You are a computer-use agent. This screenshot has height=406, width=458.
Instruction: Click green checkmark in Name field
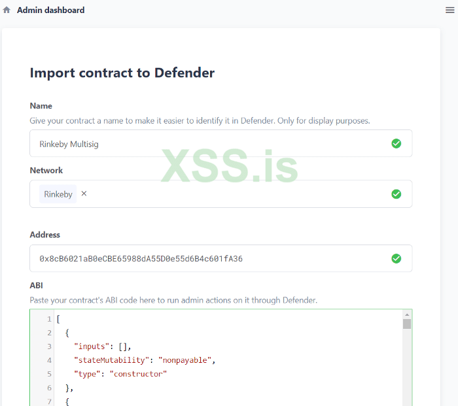(396, 143)
